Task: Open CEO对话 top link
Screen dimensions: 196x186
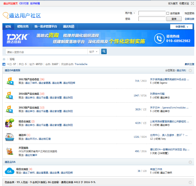Action: pyautogui.click(x=24, y=3)
